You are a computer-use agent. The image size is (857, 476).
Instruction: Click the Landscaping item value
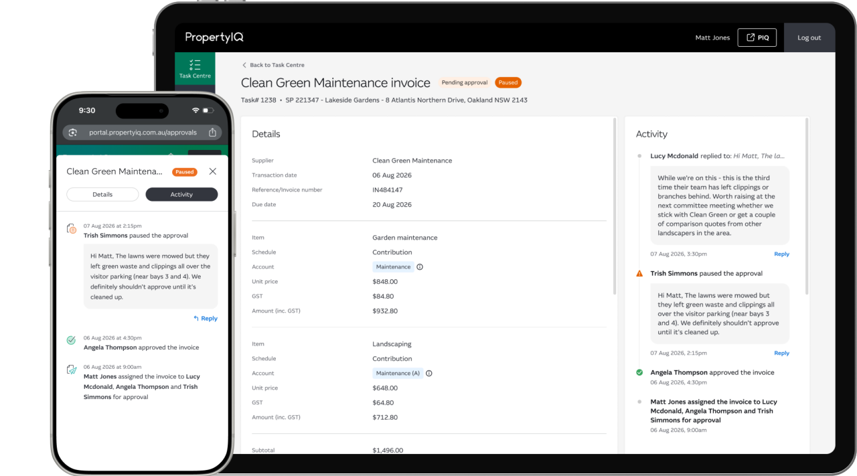[392, 344]
